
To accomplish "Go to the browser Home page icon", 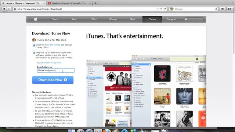I will click(223, 9).
